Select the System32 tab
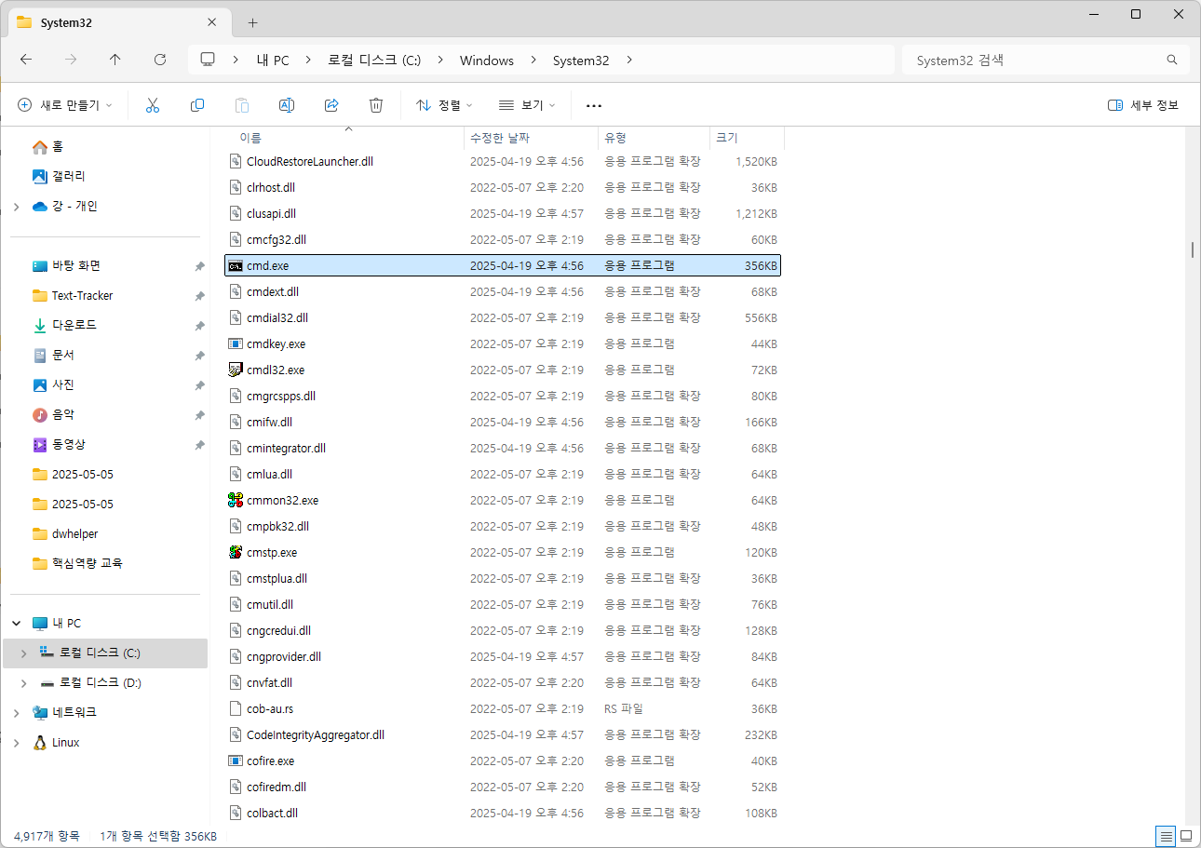 coord(120,22)
